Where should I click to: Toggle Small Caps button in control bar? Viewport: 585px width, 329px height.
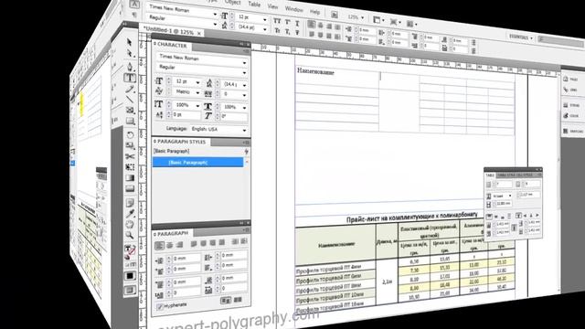(277, 30)
